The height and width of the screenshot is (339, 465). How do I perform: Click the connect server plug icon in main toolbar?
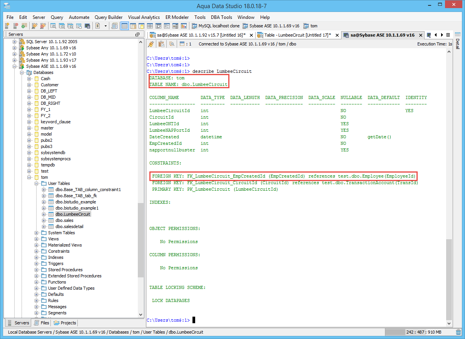point(35,26)
